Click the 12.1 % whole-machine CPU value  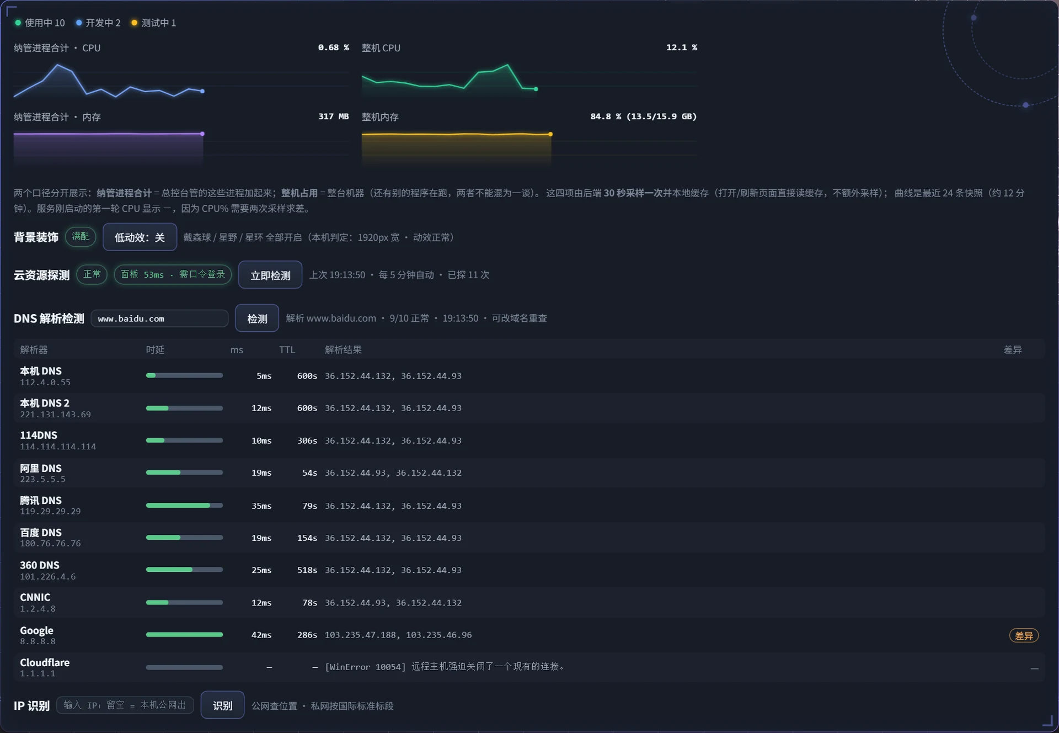click(x=681, y=47)
